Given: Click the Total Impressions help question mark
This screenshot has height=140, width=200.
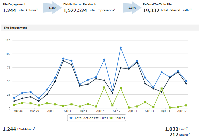Looking at the screenshot, I should click(115, 9).
